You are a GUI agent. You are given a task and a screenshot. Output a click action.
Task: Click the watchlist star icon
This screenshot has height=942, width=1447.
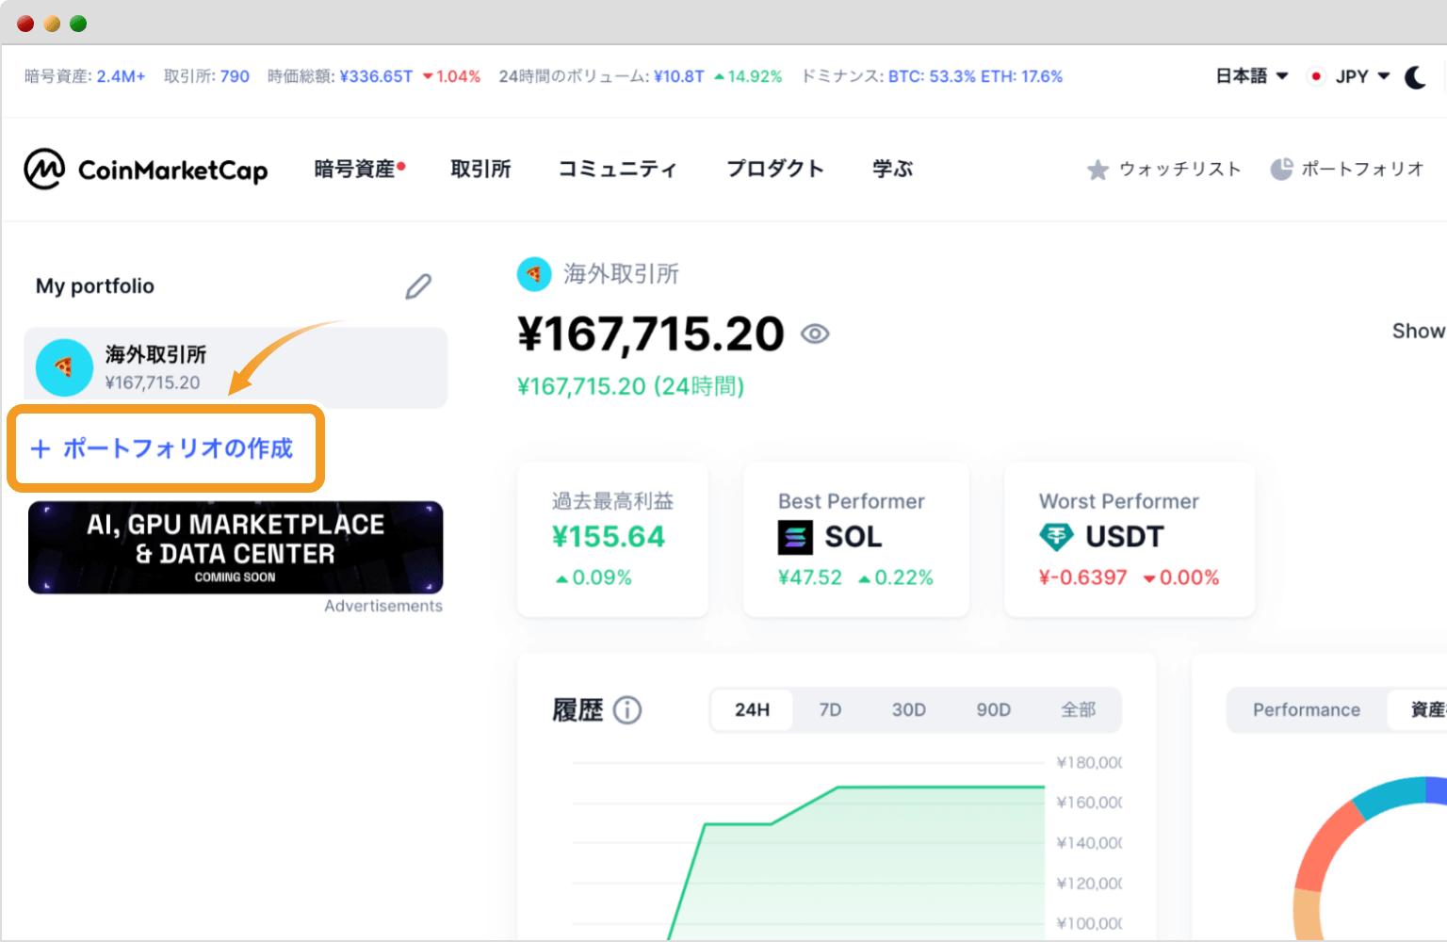point(1097,170)
